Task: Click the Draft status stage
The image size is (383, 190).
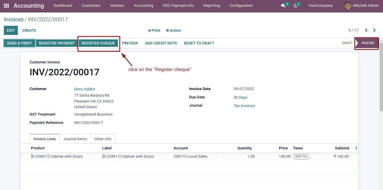Action: click(x=347, y=43)
